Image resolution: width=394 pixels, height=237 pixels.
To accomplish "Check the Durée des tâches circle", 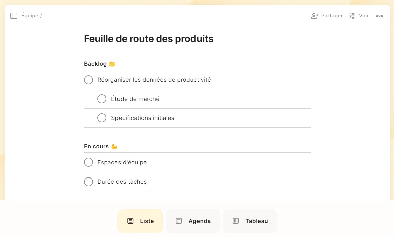I will pos(88,182).
